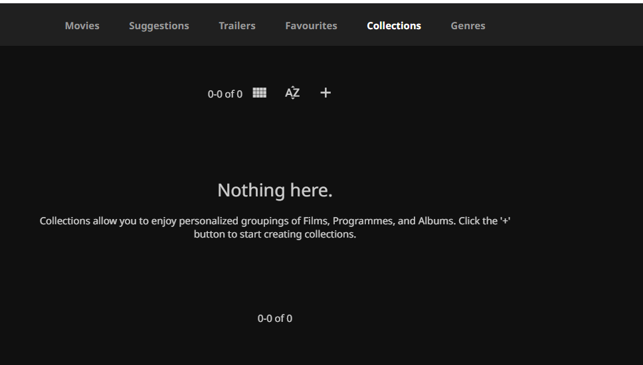
Task: Click empty navigation bar right of Genres
Action: pyautogui.click(x=565, y=26)
